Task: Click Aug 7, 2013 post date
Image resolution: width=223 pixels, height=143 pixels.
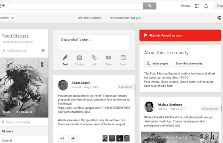Action: pos(92,87)
